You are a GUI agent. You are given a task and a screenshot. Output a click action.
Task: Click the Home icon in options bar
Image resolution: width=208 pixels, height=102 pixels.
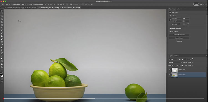pyautogui.click(x=2, y=4)
